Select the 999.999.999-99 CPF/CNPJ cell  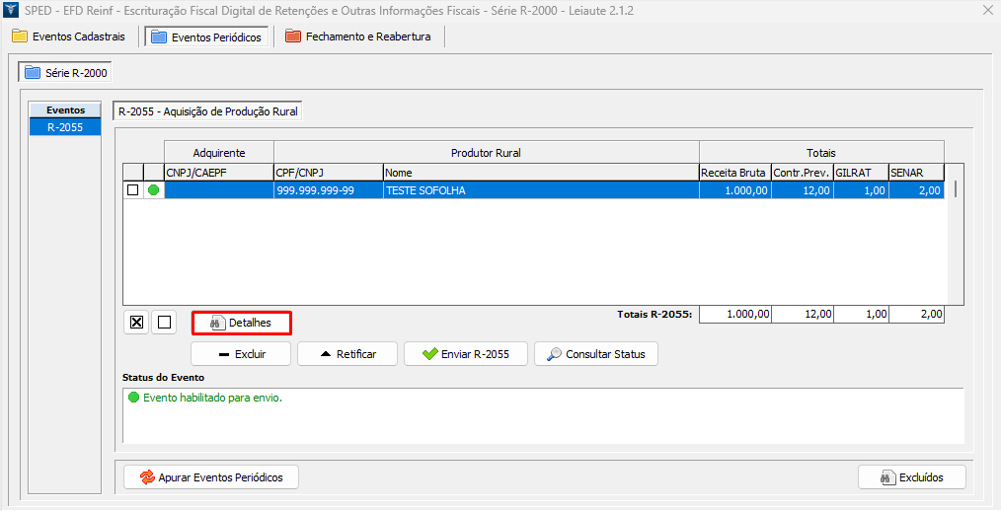[328, 190]
